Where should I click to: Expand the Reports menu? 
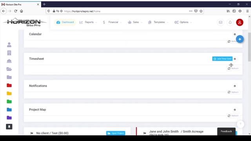coord(88,22)
